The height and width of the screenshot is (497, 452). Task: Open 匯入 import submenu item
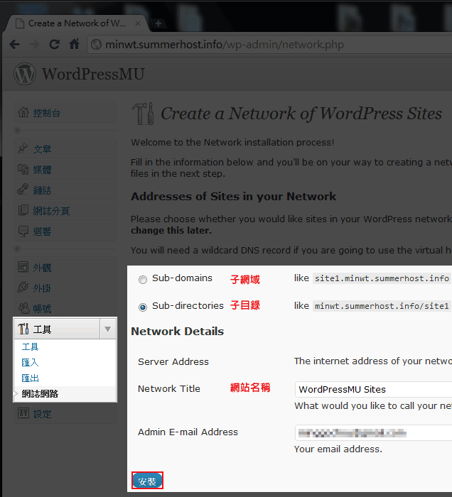click(30, 362)
